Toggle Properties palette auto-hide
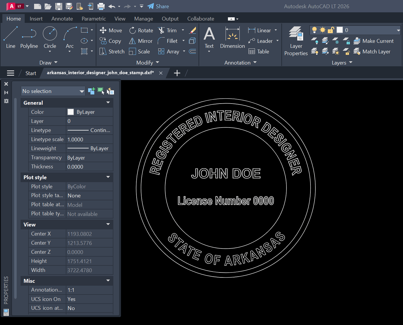 [6, 92]
